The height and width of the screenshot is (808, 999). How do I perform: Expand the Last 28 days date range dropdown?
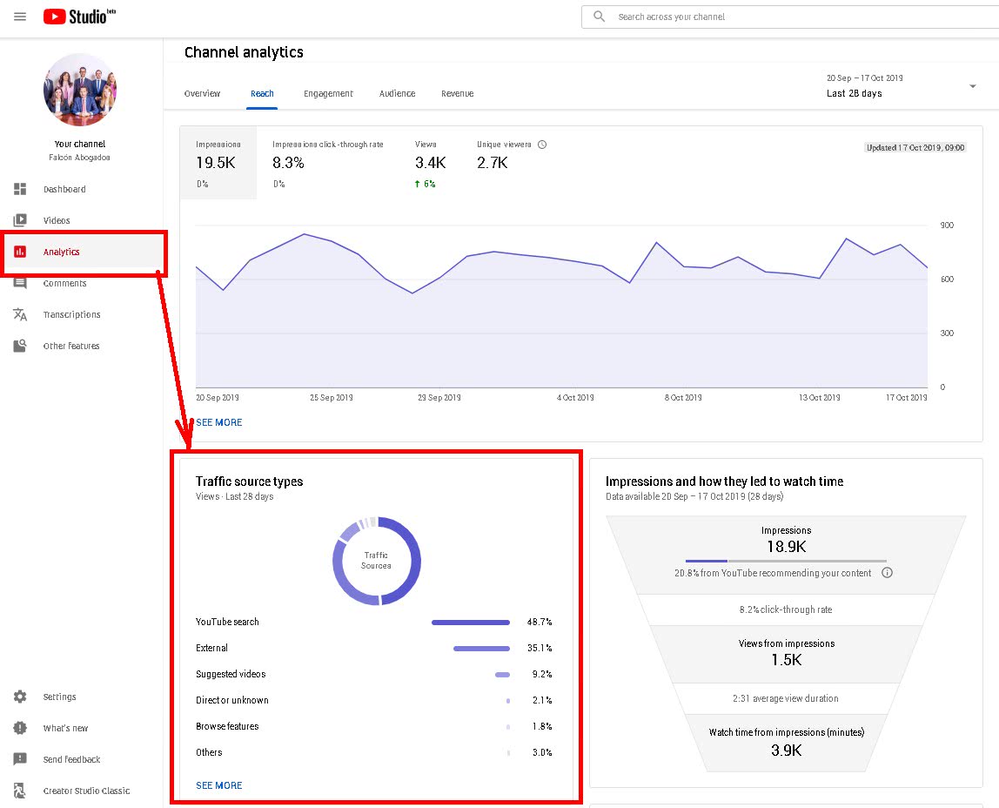tap(971, 86)
